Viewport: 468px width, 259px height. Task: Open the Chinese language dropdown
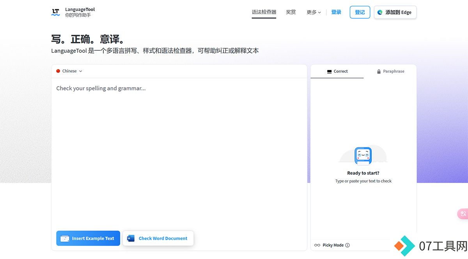pos(69,71)
